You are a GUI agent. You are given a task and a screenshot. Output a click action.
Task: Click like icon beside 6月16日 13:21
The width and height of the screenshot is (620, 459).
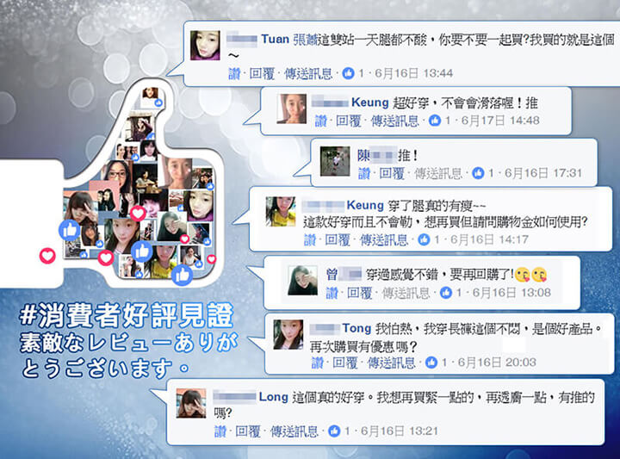[x=334, y=431]
